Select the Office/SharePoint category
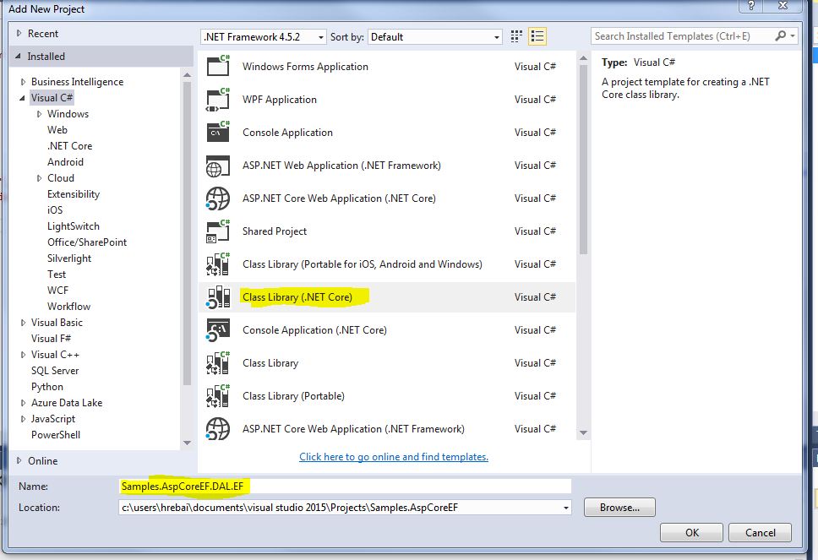 (87, 242)
